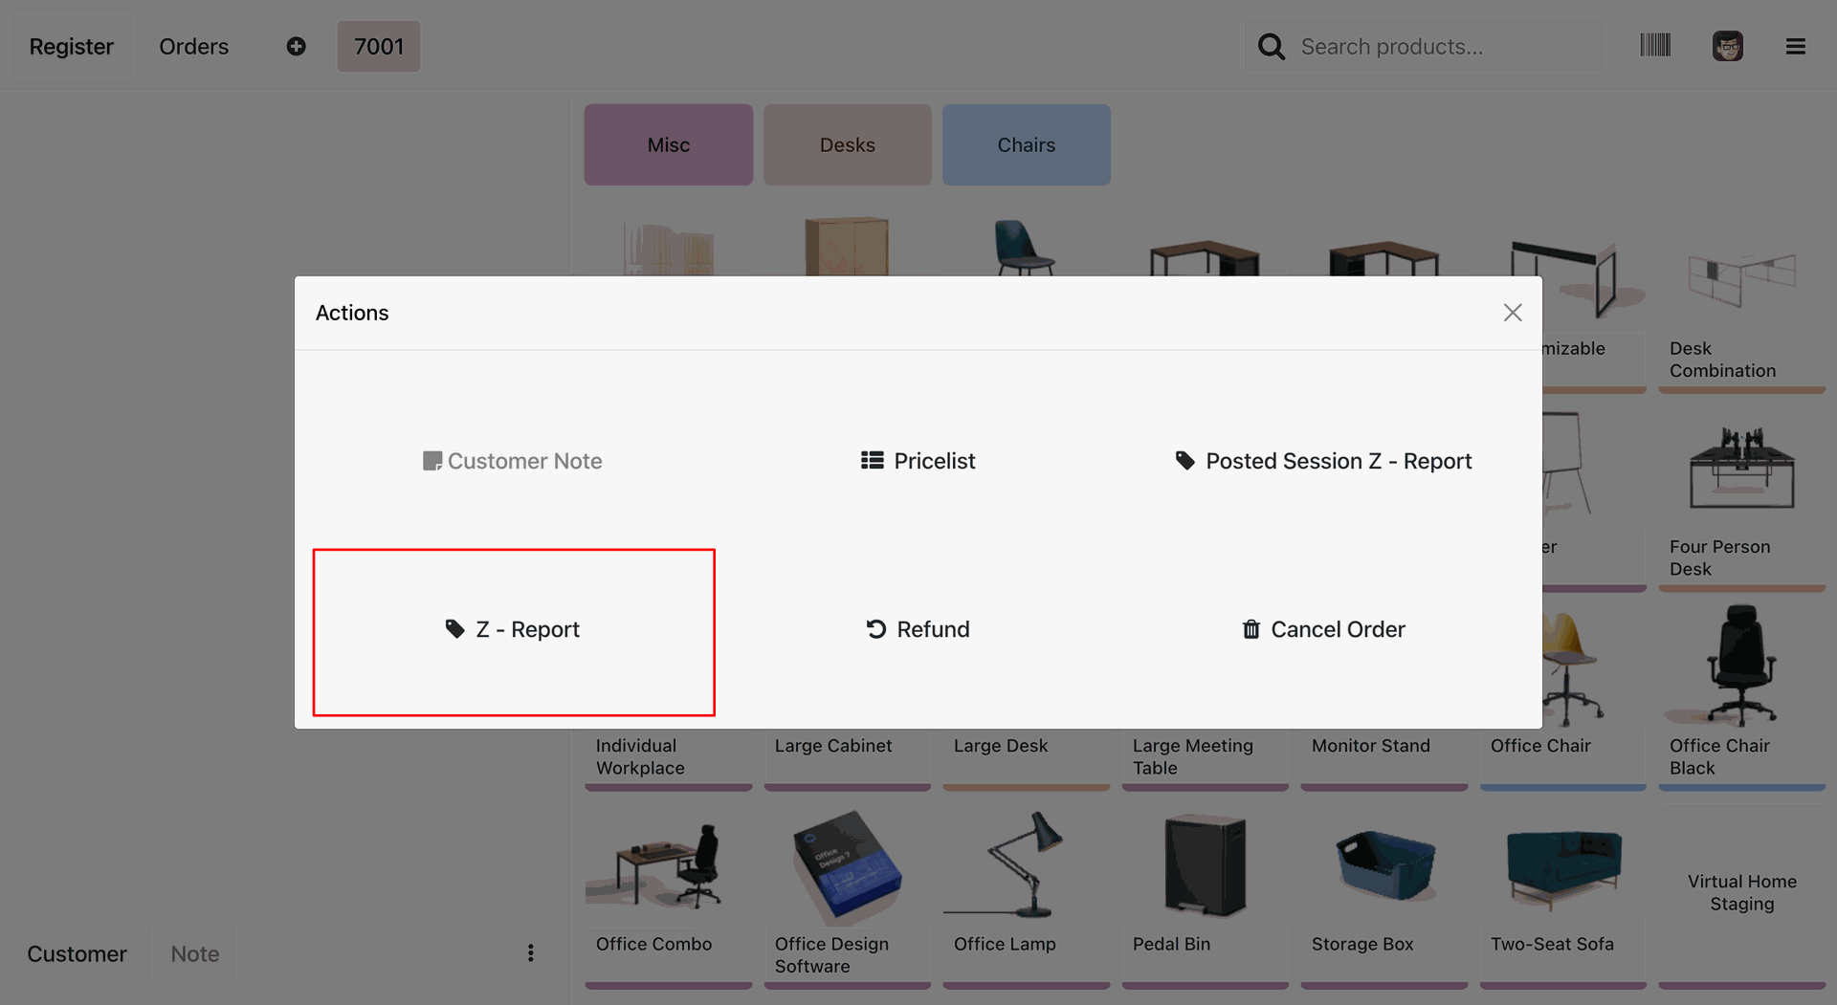Switch to the Register tab
Screen dimensions: 1837x1005
pos(72,46)
